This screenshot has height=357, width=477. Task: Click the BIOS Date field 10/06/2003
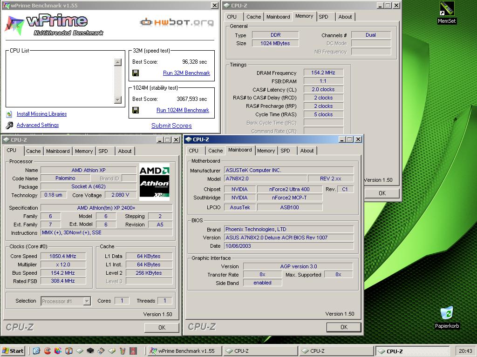289,246
